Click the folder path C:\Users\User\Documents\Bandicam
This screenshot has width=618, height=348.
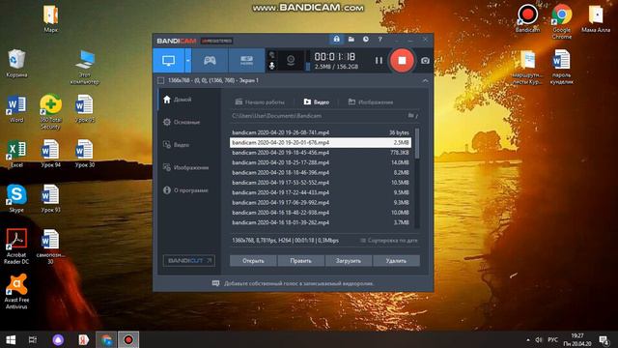(x=277, y=116)
